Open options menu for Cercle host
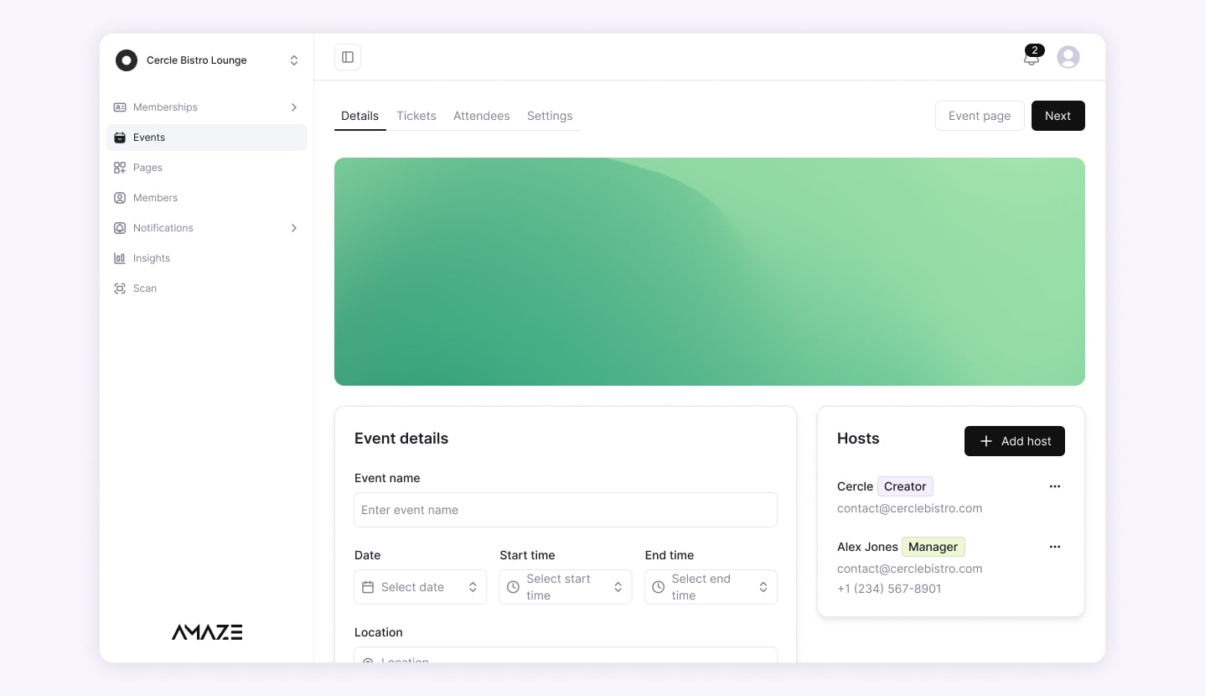Viewport: 1205px width, 696px height. [1055, 486]
